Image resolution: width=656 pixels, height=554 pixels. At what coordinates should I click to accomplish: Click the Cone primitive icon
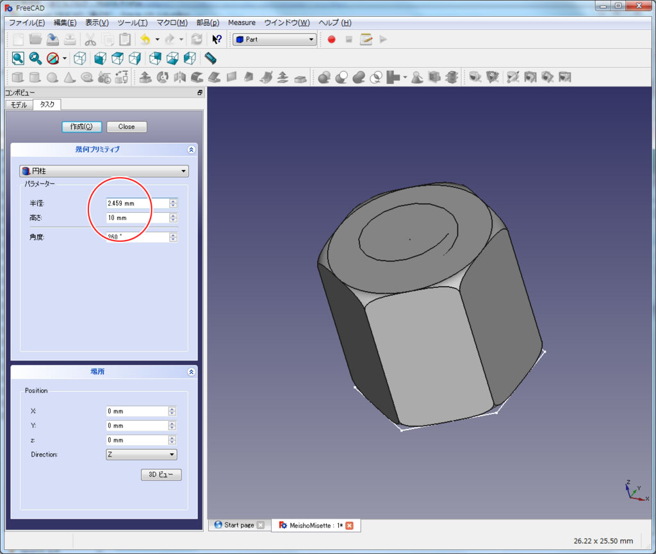[x=69, y=77]
